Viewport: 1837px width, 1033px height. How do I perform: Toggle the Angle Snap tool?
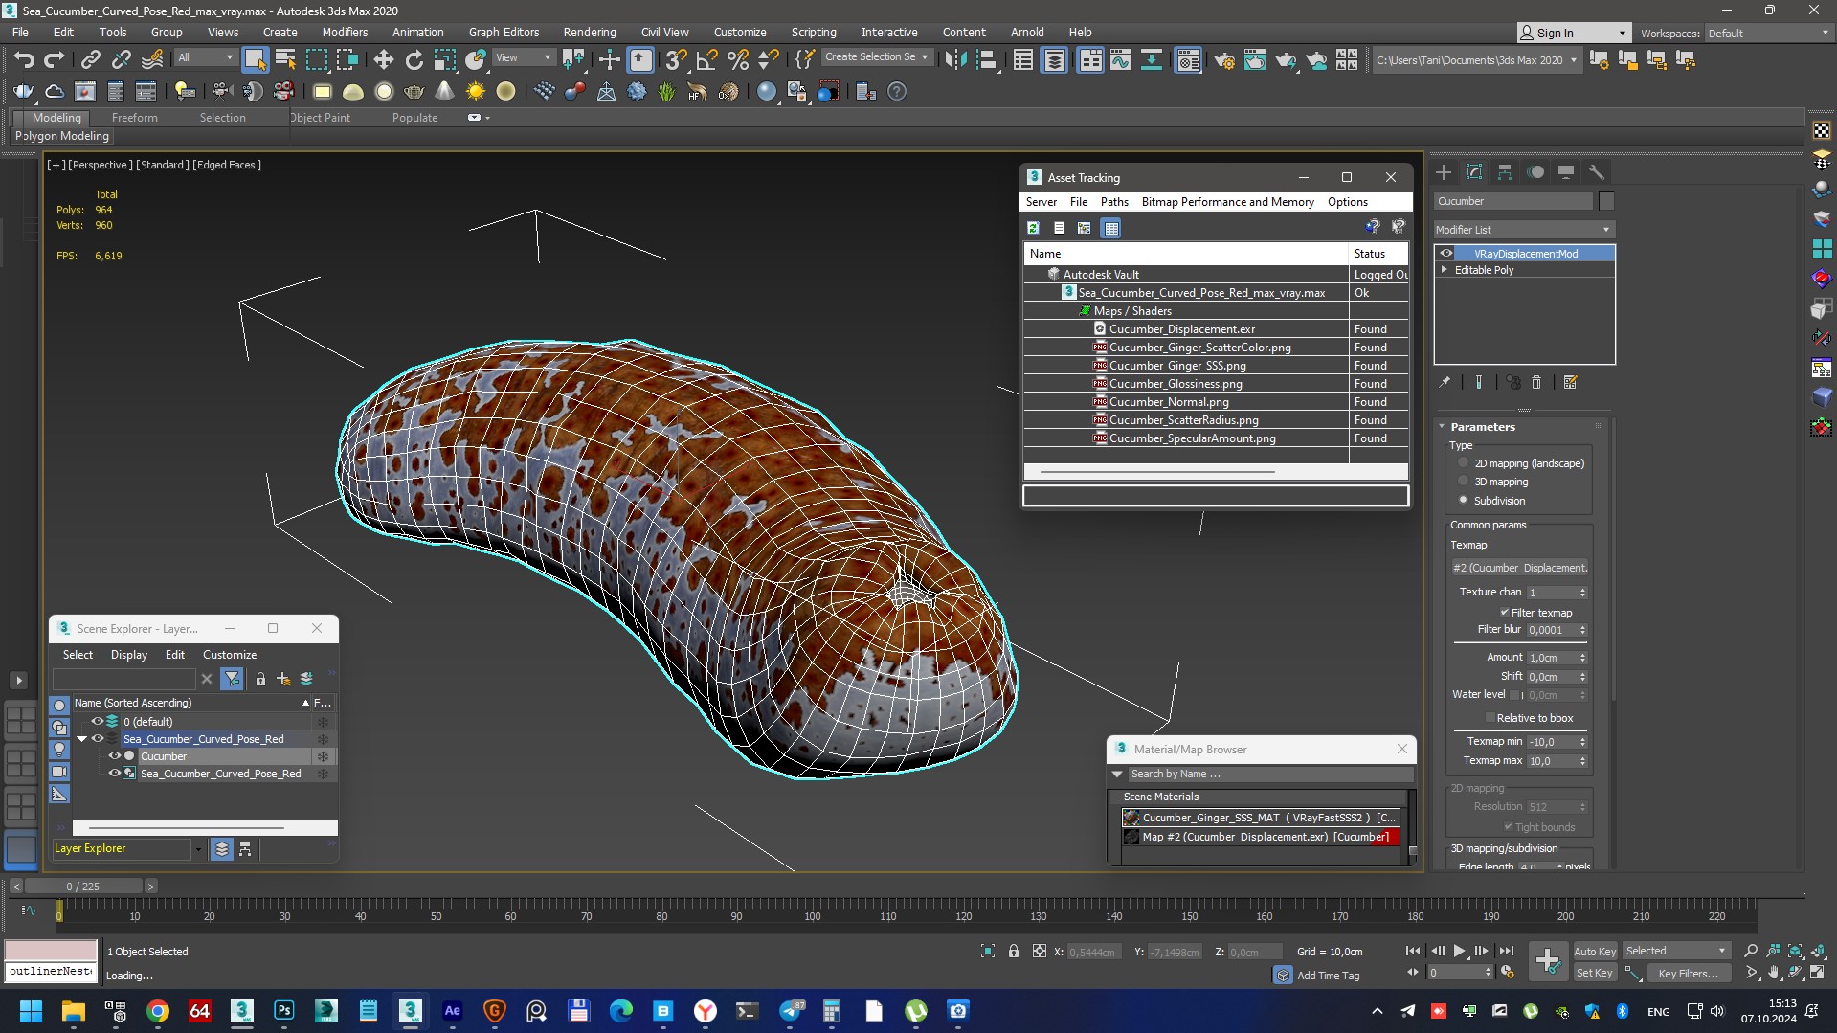[707, 59]
